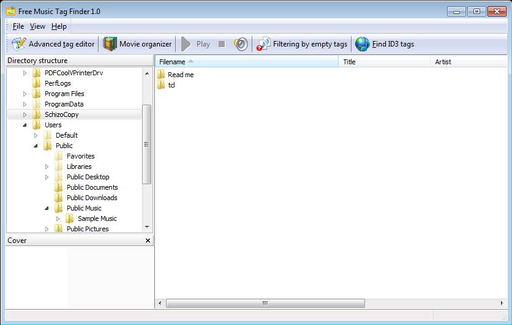This screenshot has width=512, height=325.
Task: Select the Libraries tree item
Action: (x=79, y=166)
